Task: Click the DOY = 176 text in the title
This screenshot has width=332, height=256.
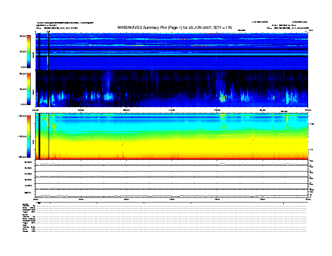Action: tap(223, 28)
